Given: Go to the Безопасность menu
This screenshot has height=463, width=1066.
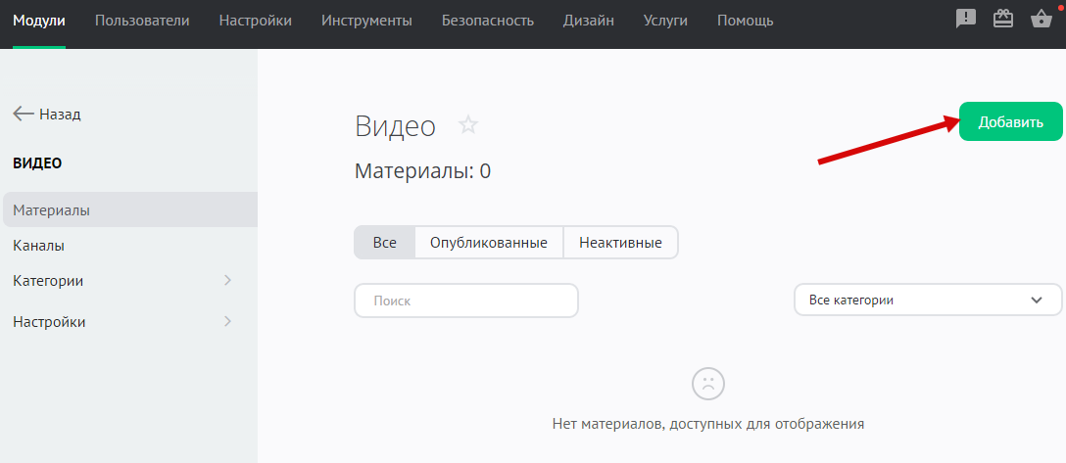Looking at the screenshot, I should pos(488,21).
